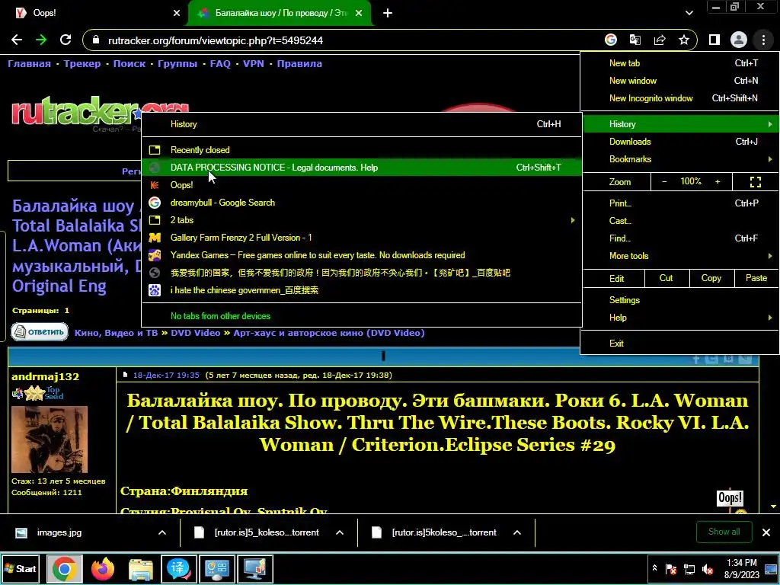Choose Cast... in the Chrome menu
Viewport: 780px width, 585px height.
(x=679, y=221)
